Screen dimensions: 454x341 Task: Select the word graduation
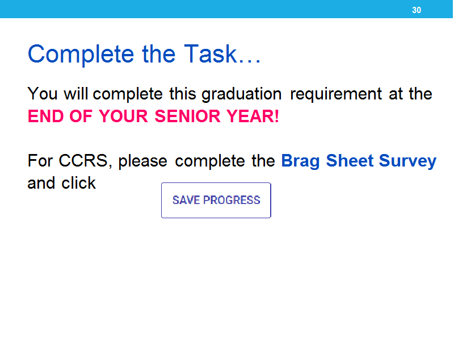242,95
